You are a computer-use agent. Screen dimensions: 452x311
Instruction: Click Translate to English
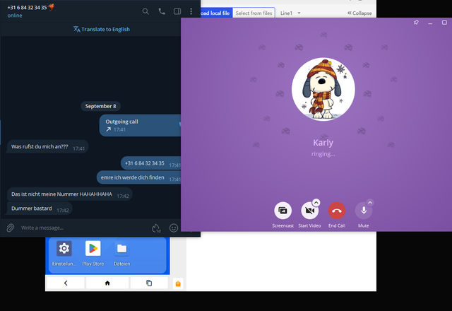coord(102,29)
